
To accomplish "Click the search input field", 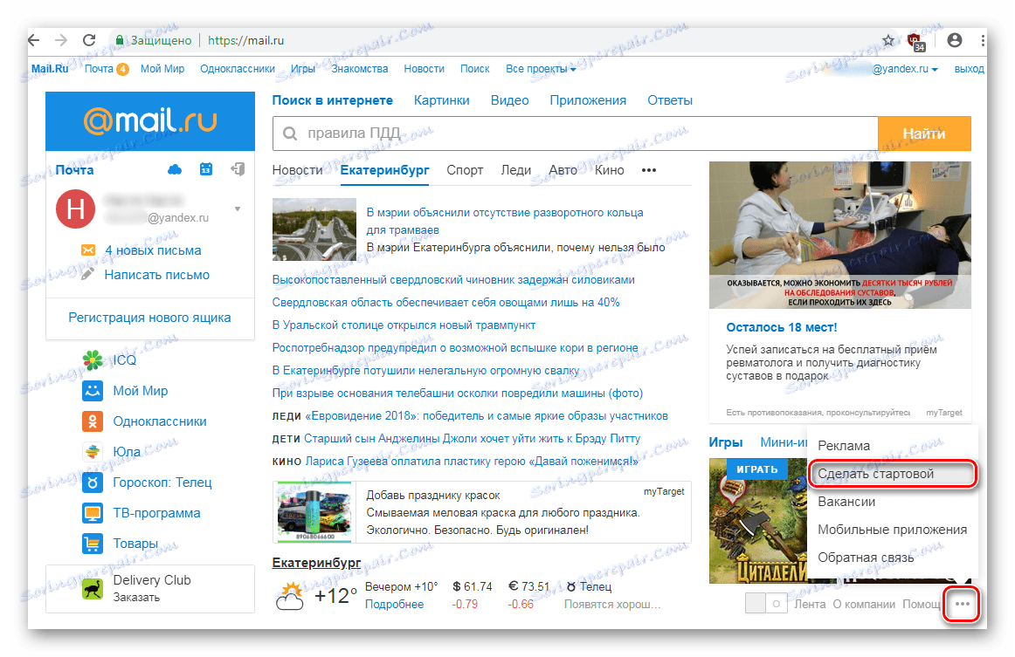I will coord(575,133).
